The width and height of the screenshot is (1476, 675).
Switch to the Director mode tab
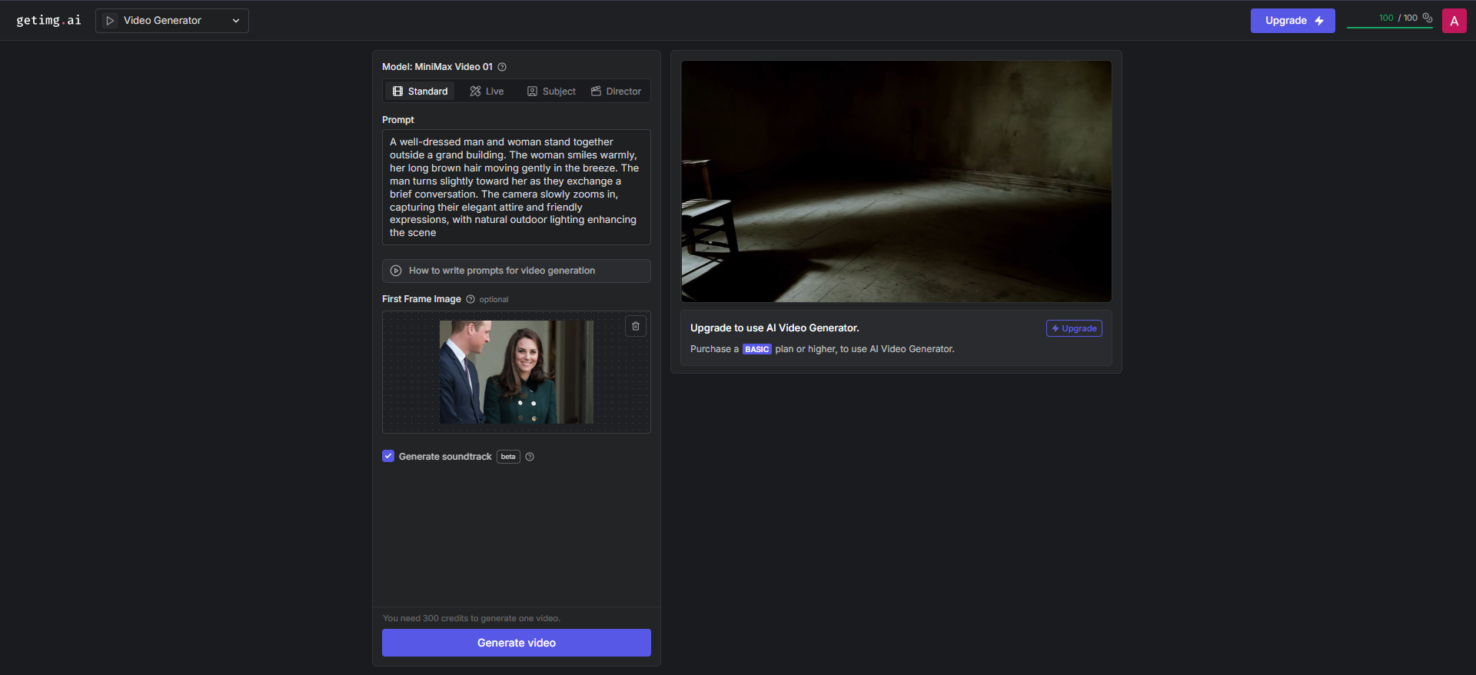(616, 91)
